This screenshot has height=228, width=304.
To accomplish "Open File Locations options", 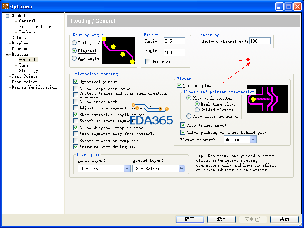I will click(x=36, y=26).
